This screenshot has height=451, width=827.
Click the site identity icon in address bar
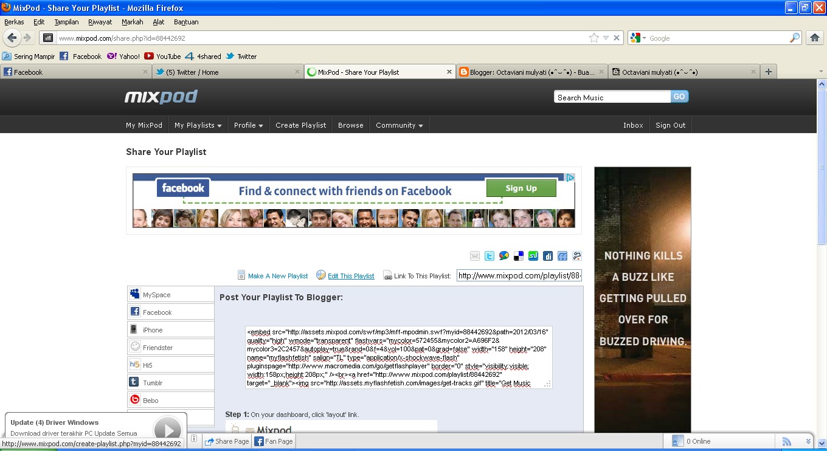tap(48, 38)
